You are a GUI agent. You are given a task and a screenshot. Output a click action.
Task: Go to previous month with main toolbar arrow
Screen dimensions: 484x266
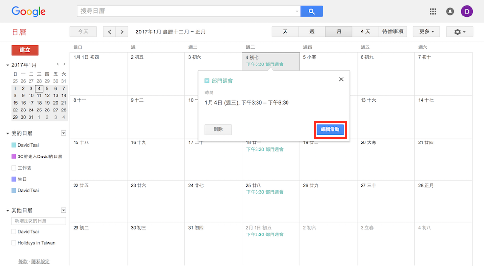pyautogui.click(x=110, y=32)
